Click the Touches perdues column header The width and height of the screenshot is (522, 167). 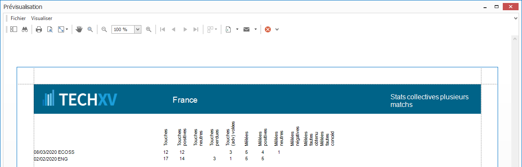[214, 137]
